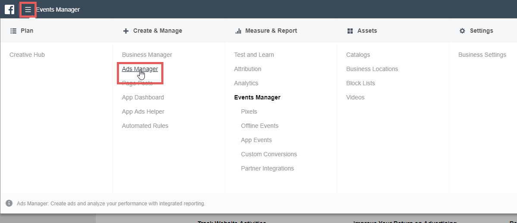This screenshot has height=223, width=517.
Task: Click the Create & Manage column heading
Action: tap(158, 31)
